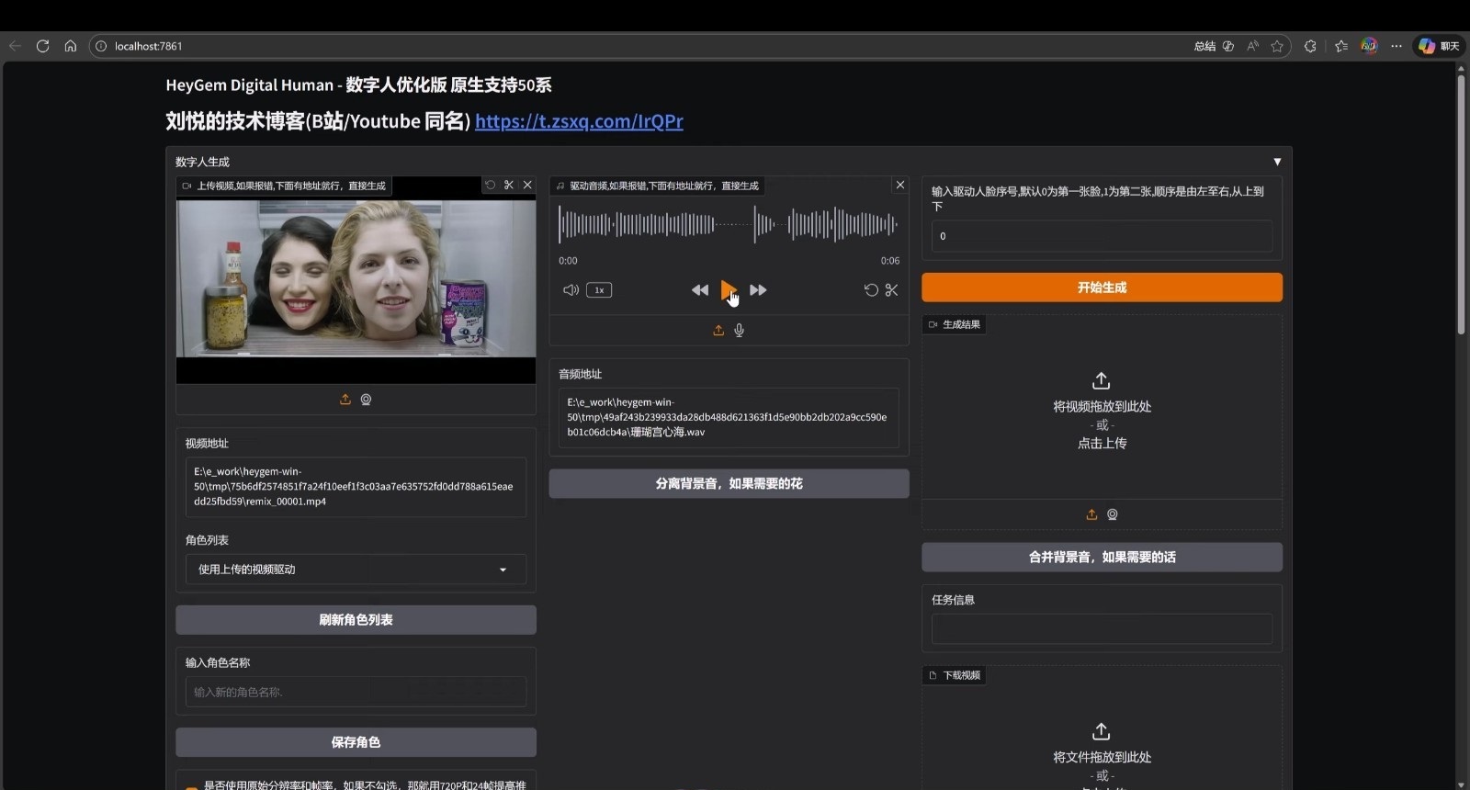
Task: Start generation with 开始生成 button
Action: [x=1102, y=288]
